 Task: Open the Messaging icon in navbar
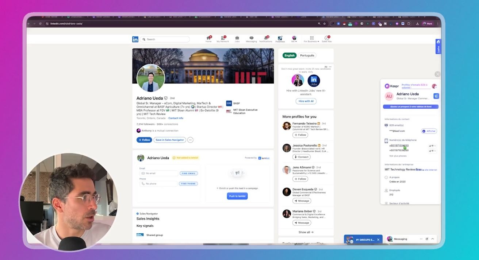(251, 39)
